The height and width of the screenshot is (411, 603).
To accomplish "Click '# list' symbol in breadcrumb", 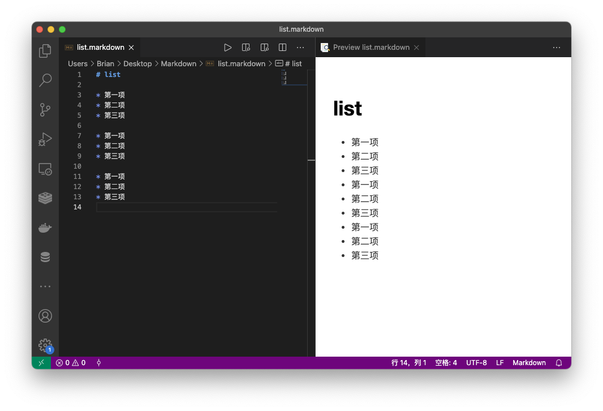I will (289, 63).
